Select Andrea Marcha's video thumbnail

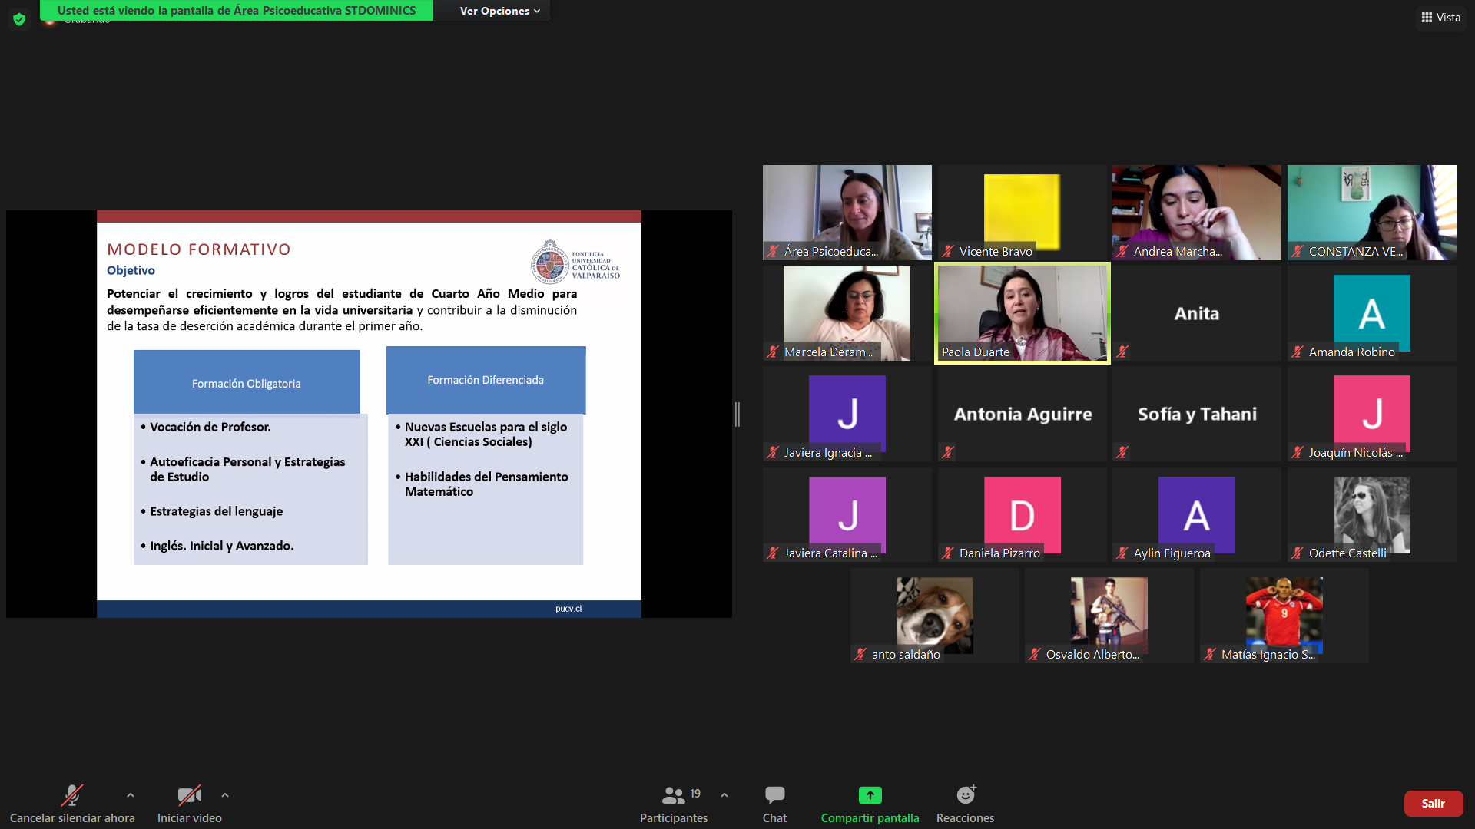(1196, 212)
